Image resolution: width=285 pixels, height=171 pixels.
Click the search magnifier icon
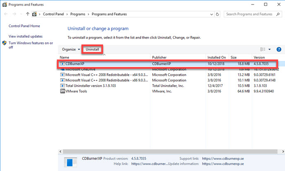click(x=278, y=14)
